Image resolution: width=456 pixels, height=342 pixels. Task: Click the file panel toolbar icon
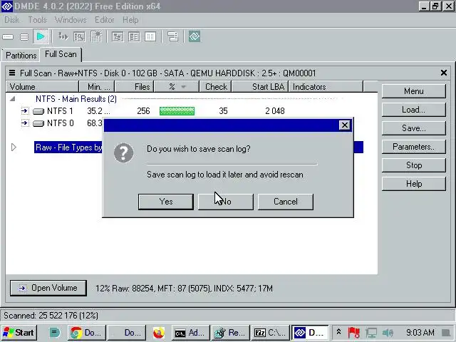(118, 36)
